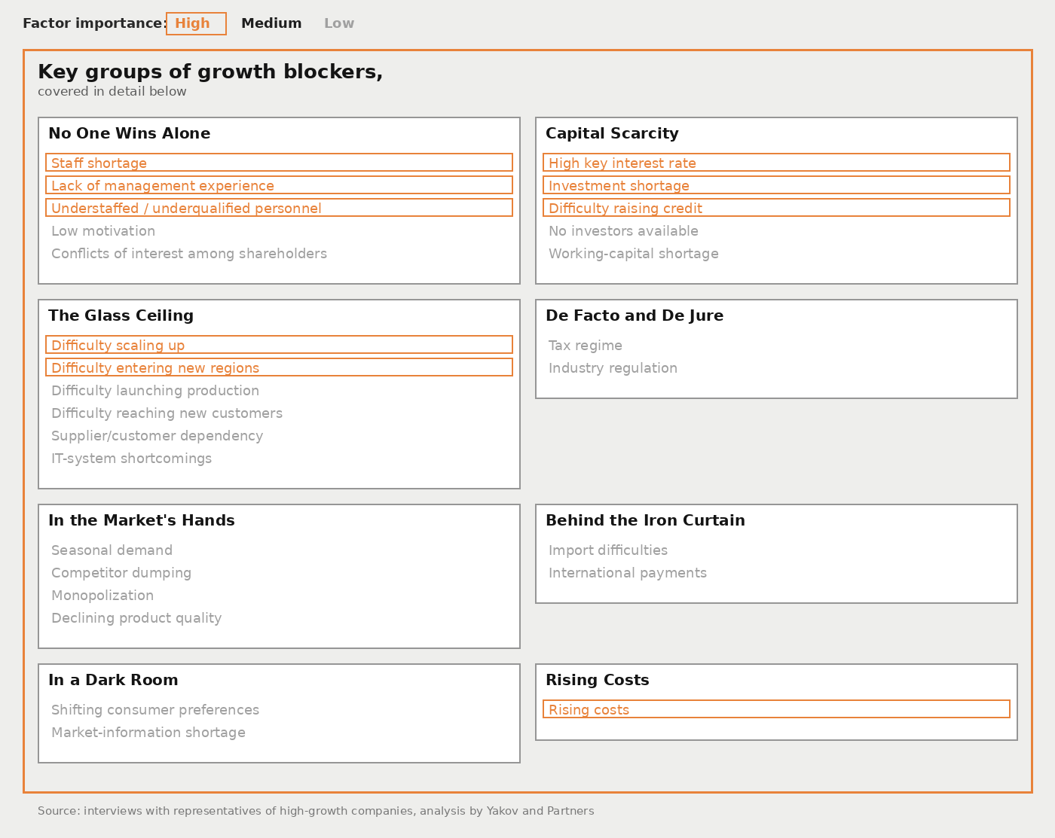Select the 'Investment shortage' factor

[x=776, y=185]
